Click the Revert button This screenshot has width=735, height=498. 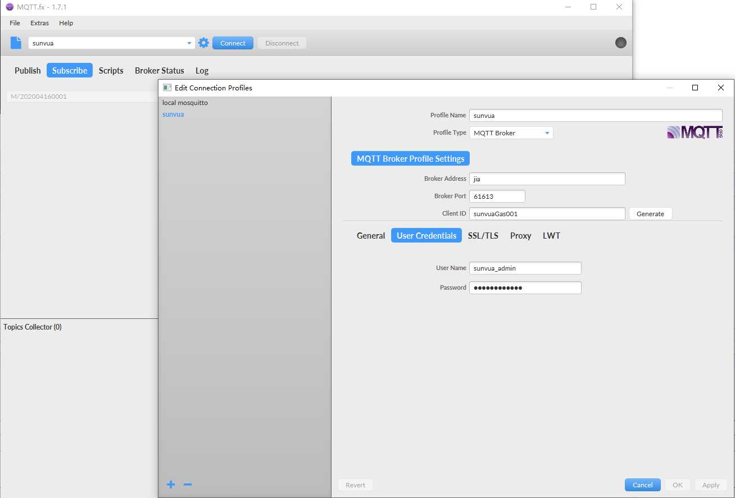pyautogui.click(x=356, y=485)
